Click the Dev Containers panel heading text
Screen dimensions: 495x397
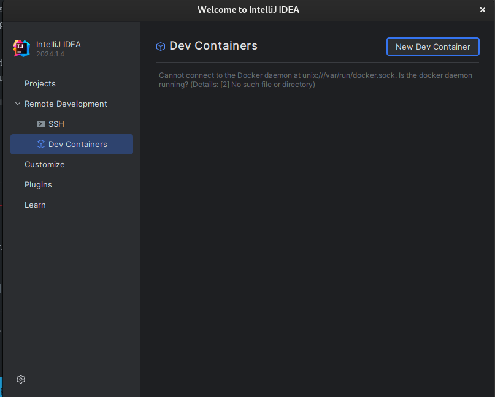point(213,46)
